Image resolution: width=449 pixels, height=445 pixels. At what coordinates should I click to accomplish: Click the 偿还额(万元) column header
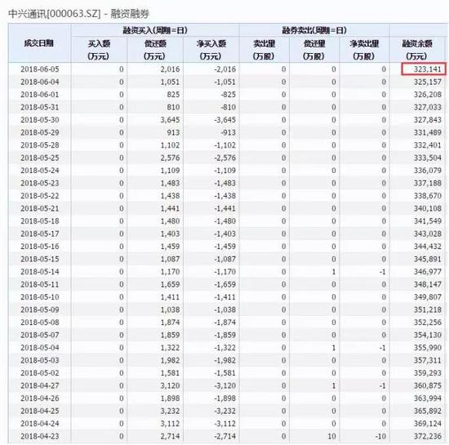tap(155, 50)
